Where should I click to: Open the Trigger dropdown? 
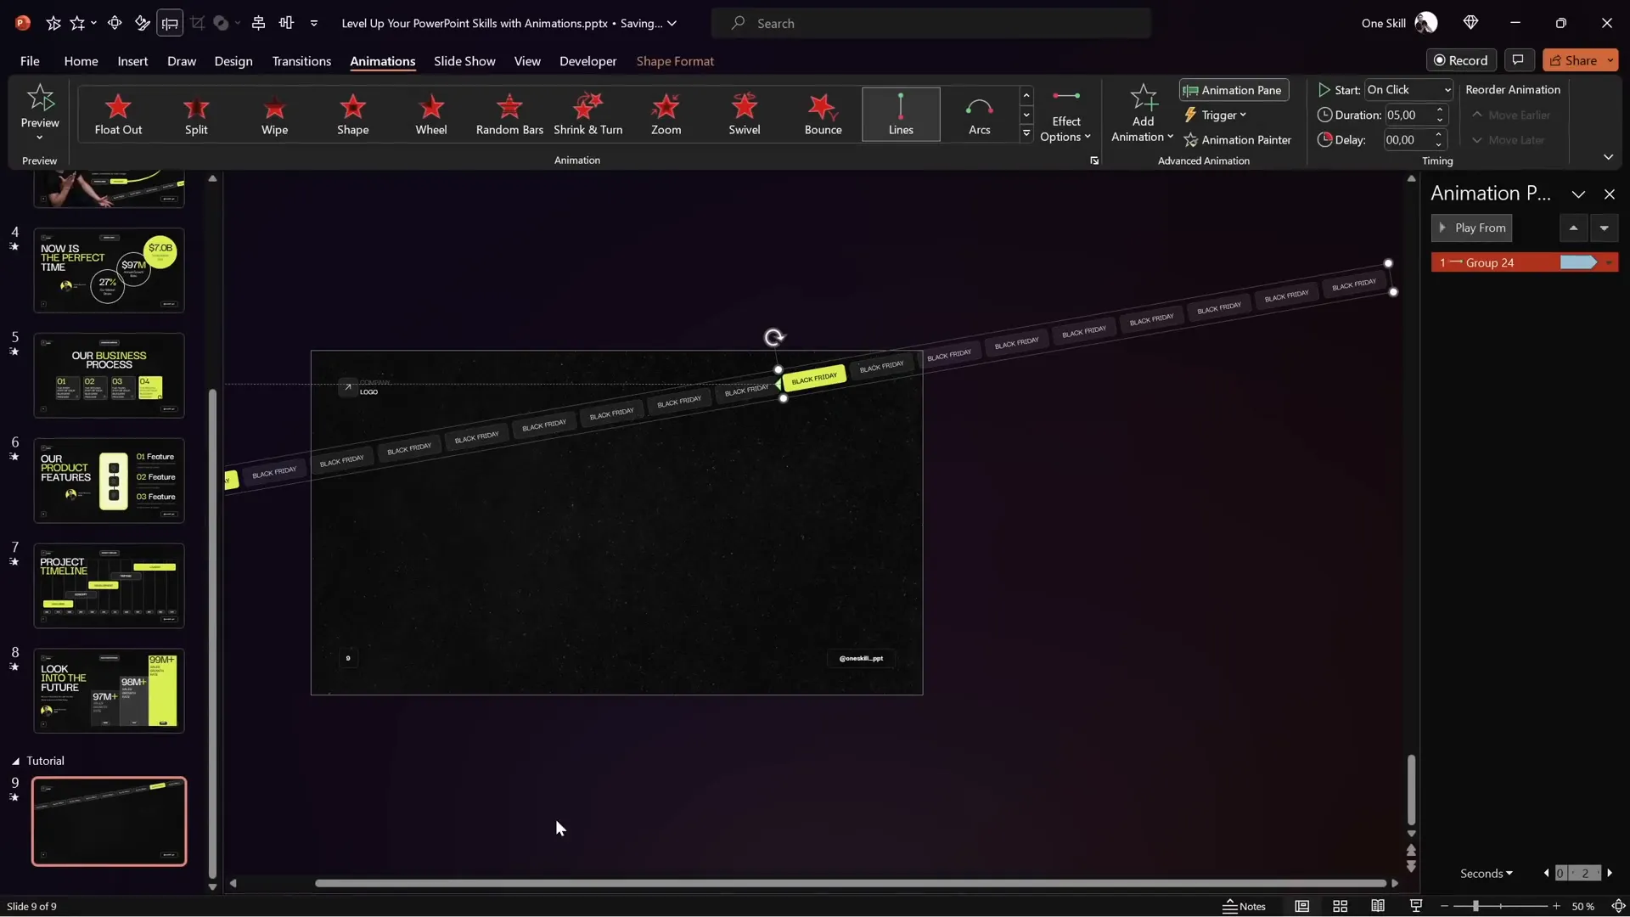(x=1216, y=115)
